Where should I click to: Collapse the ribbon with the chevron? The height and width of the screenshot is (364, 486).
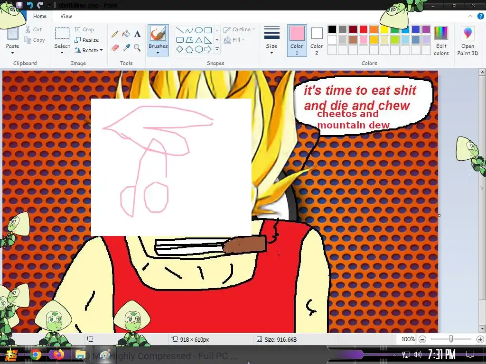470,17
